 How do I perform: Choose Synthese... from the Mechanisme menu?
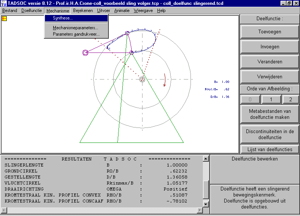[76, 18]
